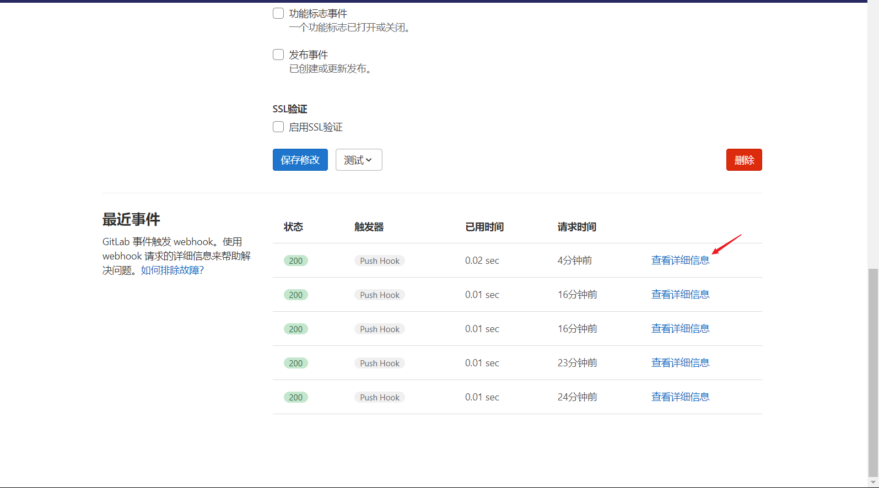Click the 触发器 column header
The height and width of the screenshot is (488, 879).
pyautogui.click(x=369, y=227)
